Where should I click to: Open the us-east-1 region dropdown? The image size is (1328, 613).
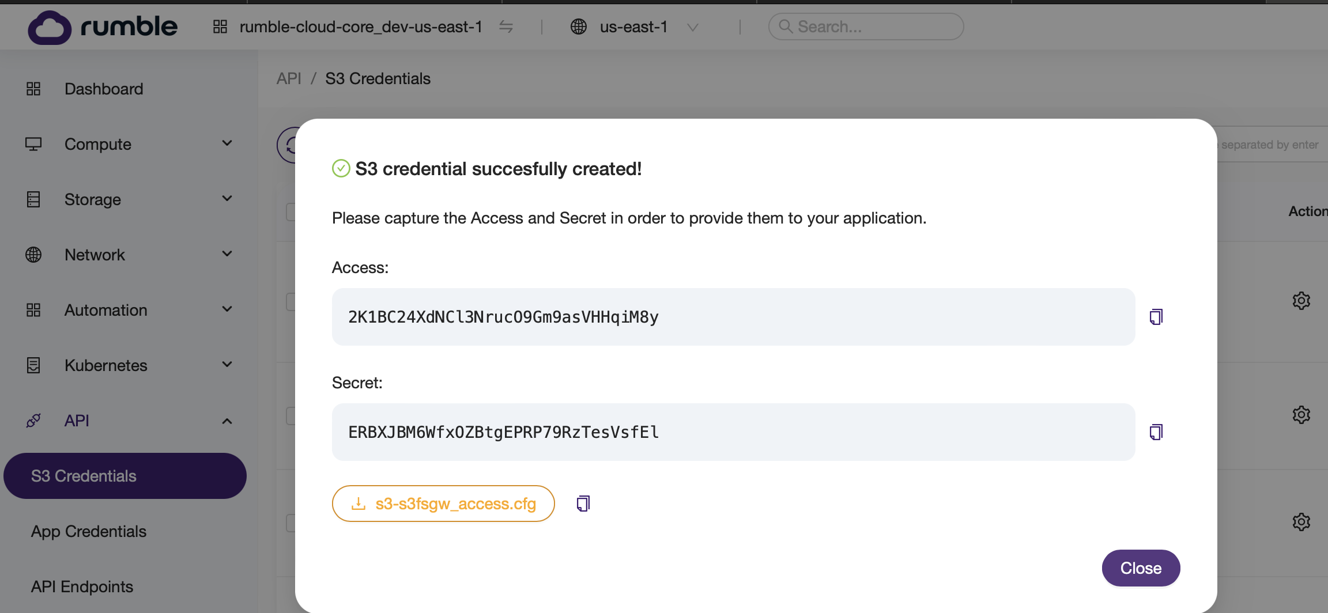pyautogui.click(x=693, y=27)
